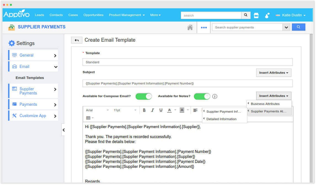Open the More menu in the top navigation
Viewport: 317px width, 185px height.
click(155, 15)
